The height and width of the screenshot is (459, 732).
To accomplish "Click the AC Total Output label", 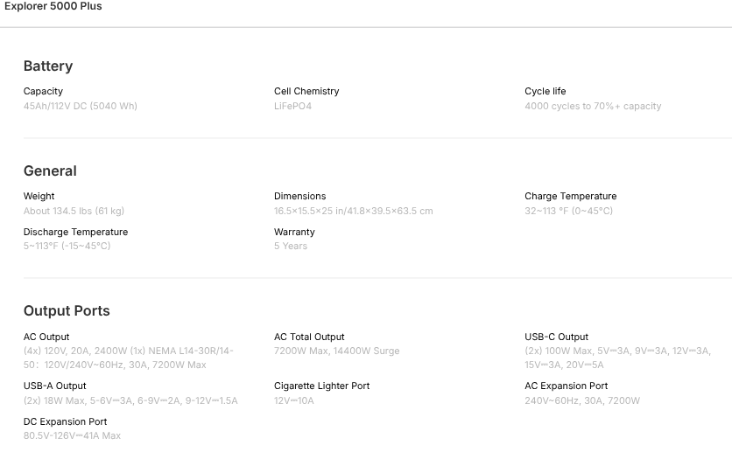I will [x=309, y=337].
